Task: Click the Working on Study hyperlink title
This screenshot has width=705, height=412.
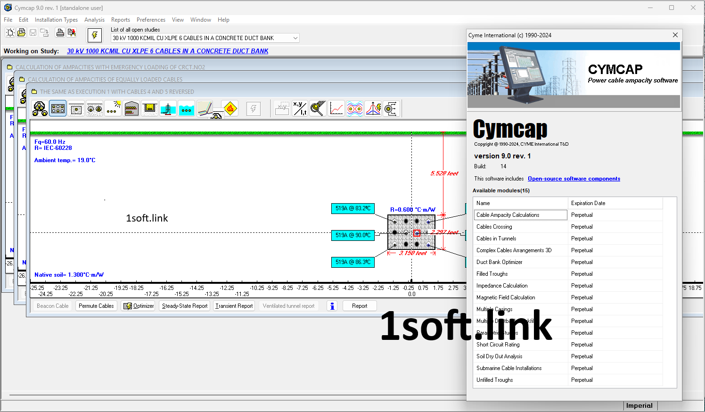Action: pyautogui.click(x=167, y=51)
